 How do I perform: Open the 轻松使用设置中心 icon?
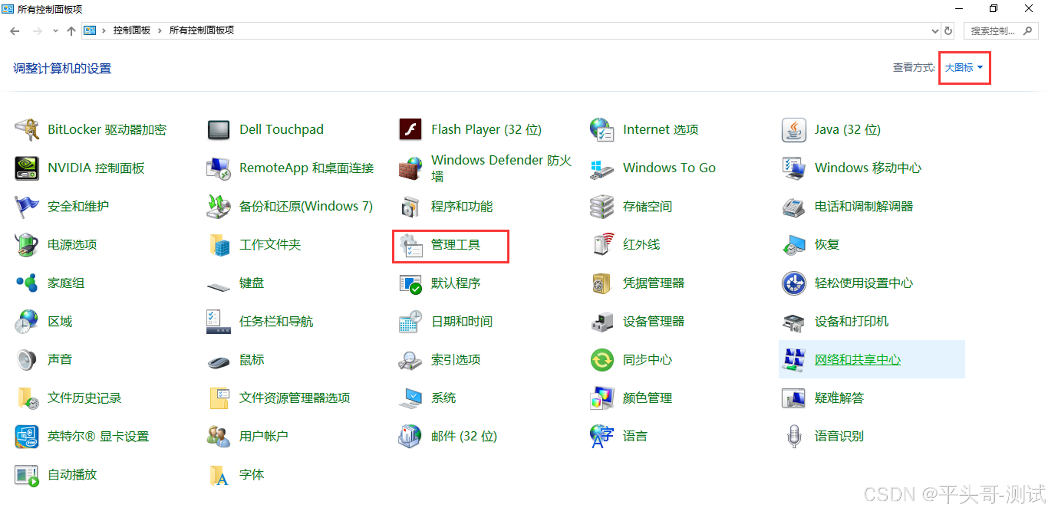(x=794, y=283)
